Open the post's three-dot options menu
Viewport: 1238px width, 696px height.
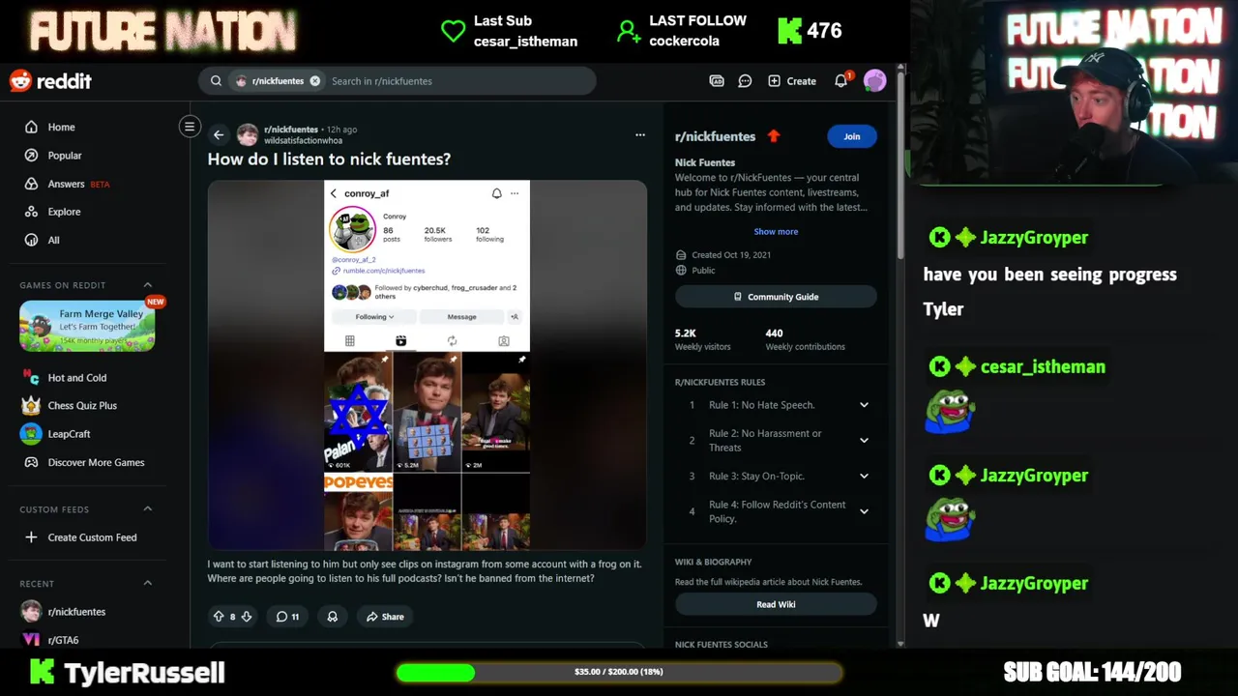(x=639, y=135)
